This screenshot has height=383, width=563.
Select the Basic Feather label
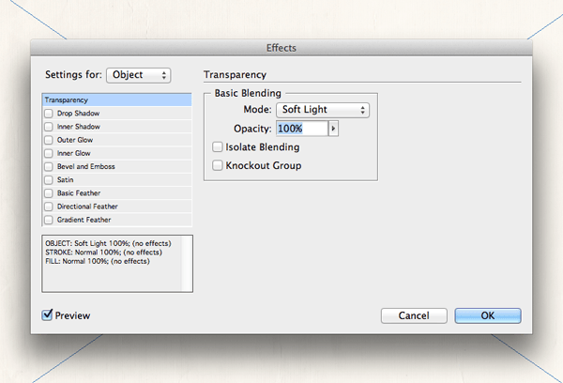79,193
